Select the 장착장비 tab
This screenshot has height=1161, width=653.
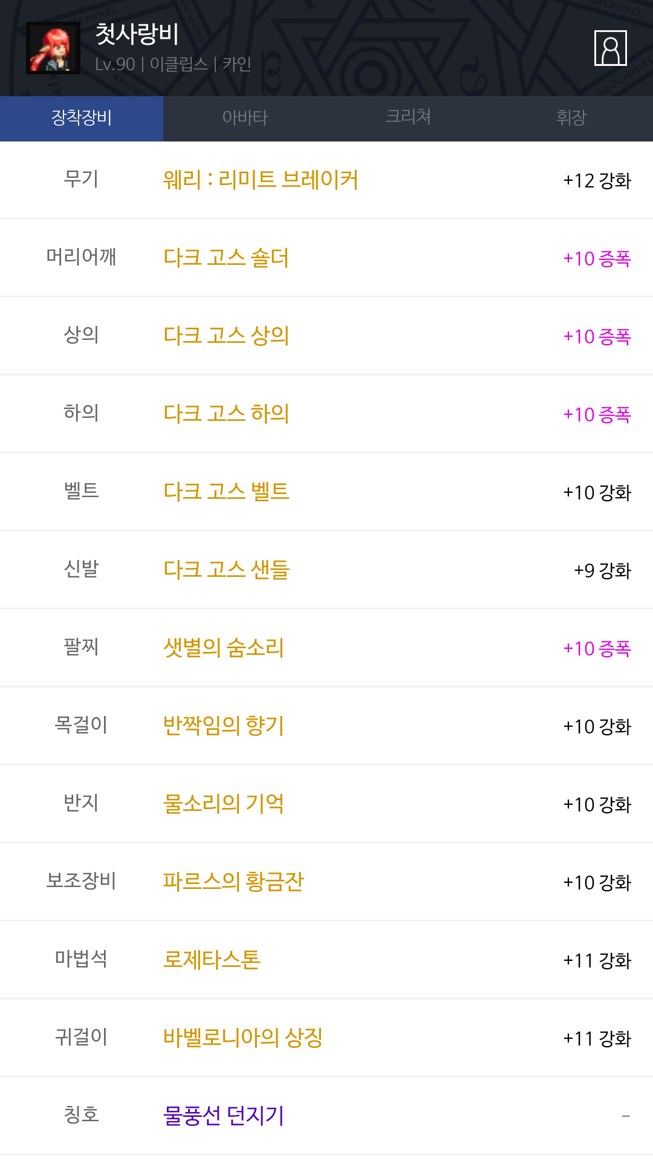pyautogui.click(x=82, y=118)
